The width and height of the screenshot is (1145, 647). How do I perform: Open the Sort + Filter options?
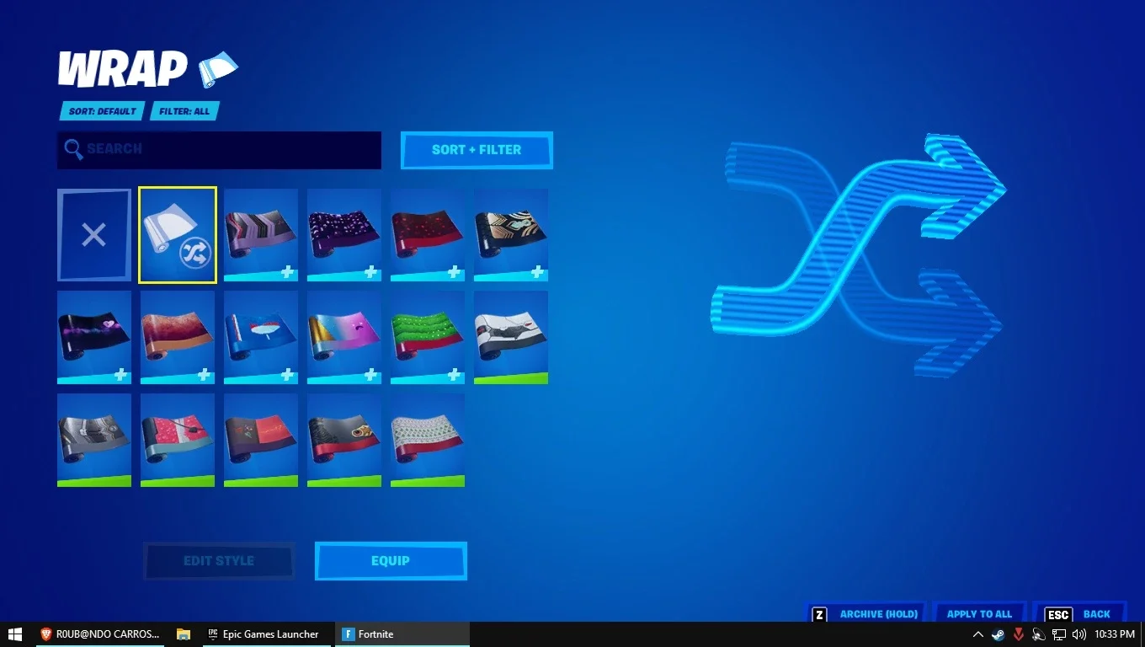[x=477, y=150]
